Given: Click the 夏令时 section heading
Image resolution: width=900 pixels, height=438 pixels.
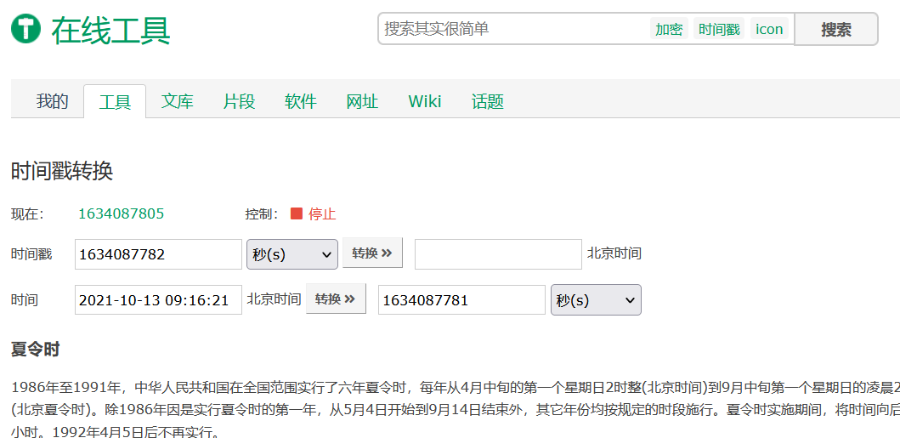Looking at the screenshot, I should pyautogui.click(x=36, y=349).
